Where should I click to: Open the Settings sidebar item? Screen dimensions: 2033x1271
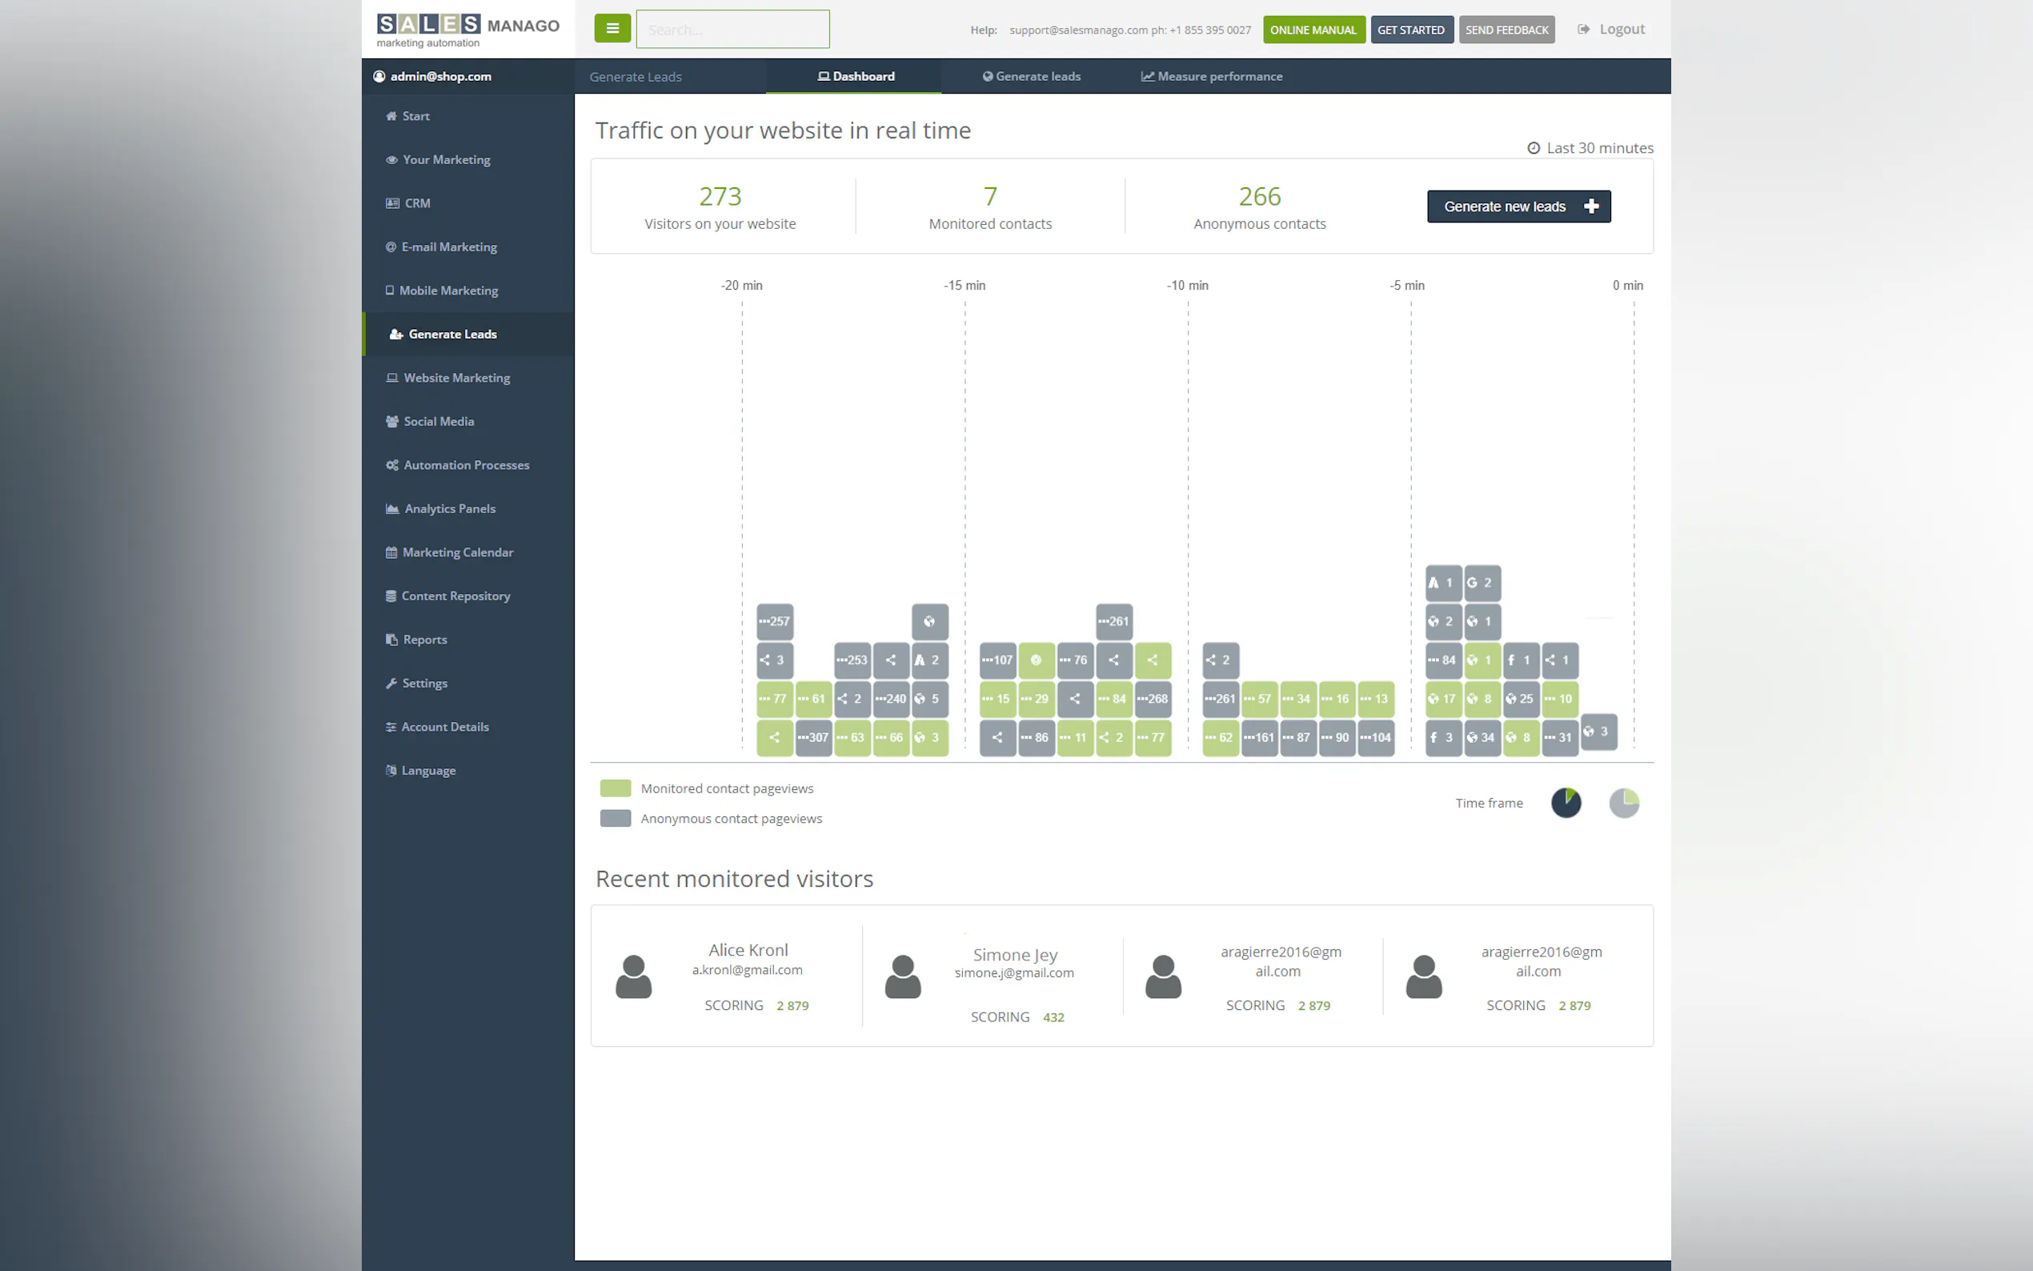(x=424, y=684)
